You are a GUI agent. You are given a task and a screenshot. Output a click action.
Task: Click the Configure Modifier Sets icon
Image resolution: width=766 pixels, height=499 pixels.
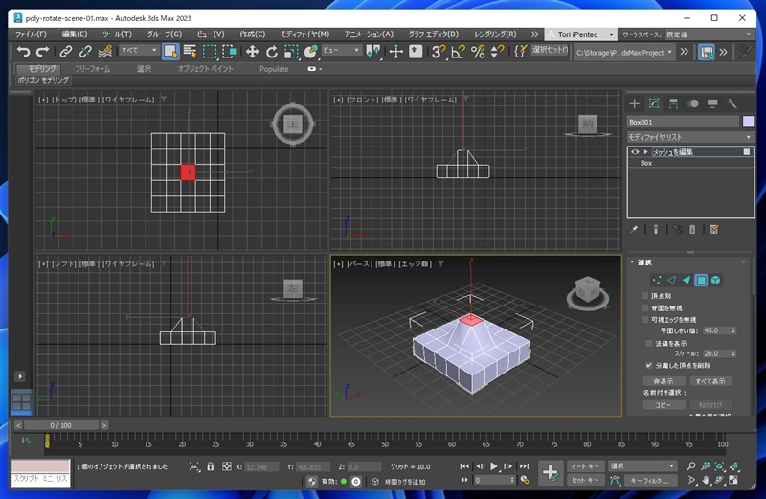click(713, 229)
